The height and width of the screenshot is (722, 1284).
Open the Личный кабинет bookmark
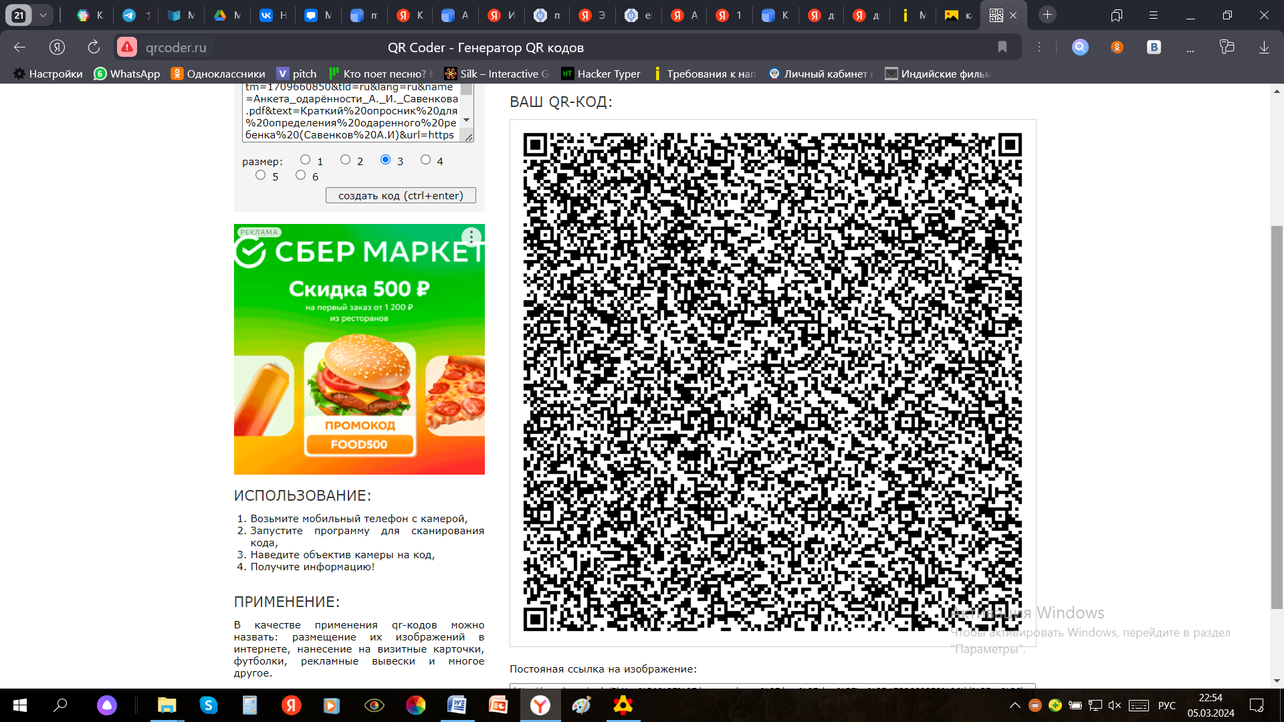tap(822, 74)
